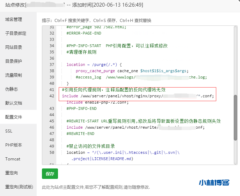Switch to PHP版本 tab
240x196 pixels.
(x=13, y=145)
